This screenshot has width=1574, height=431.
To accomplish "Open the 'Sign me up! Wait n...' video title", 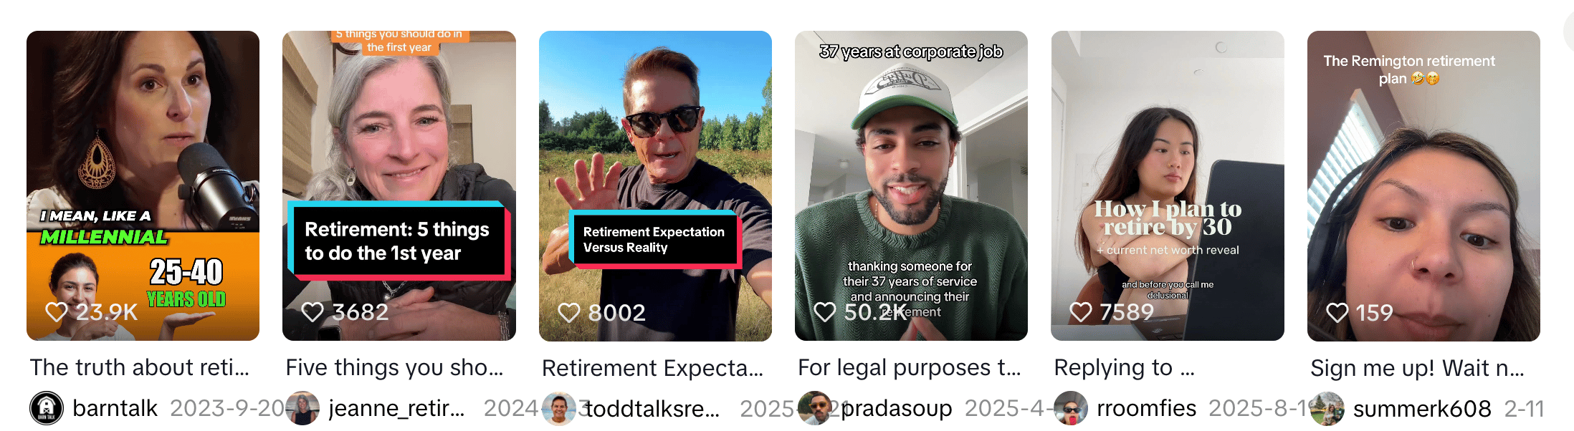I will [x=1417, y=368].
